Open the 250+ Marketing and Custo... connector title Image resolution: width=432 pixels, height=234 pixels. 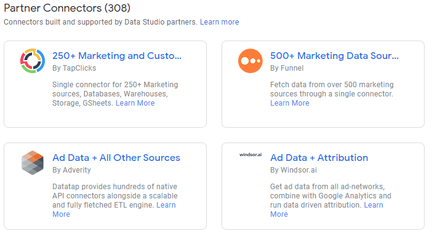[x=117, y=56]
